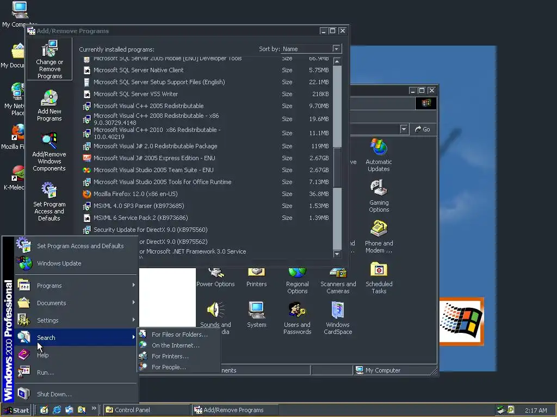Choose Search For Printers
Viewport: 557px width, 417px height.
pyautogui.click(x=178, y=356)
